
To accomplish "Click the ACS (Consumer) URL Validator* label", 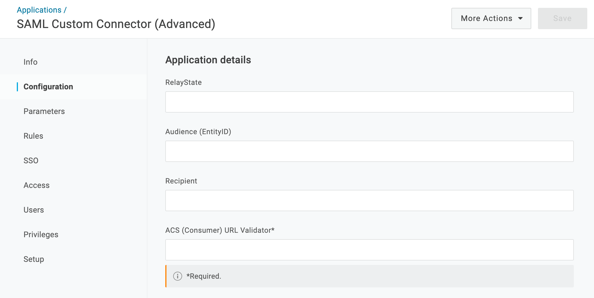I will 220,230.
